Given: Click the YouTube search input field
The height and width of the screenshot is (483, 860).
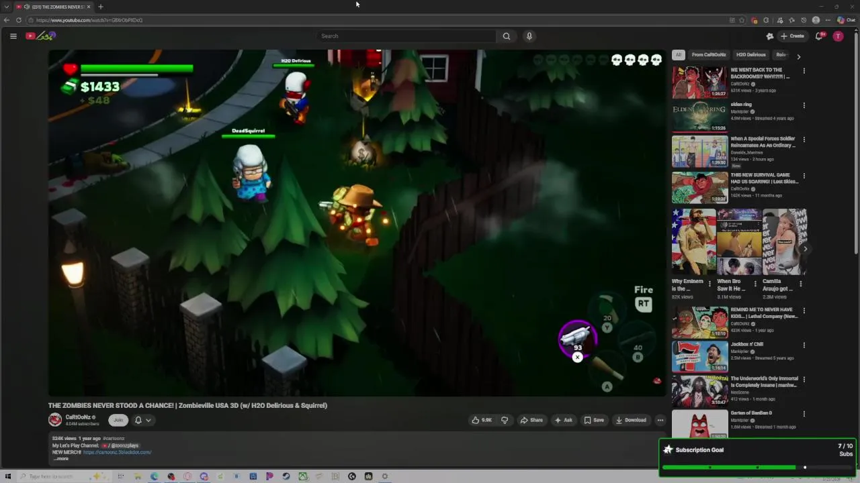Looking at the screenshot, I should pyautogui.click(x=406, y=36).
